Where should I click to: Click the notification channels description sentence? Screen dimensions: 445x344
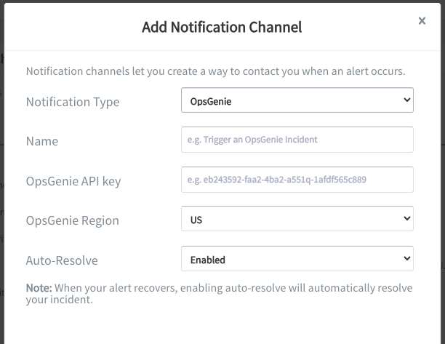(x=215, y=71)
